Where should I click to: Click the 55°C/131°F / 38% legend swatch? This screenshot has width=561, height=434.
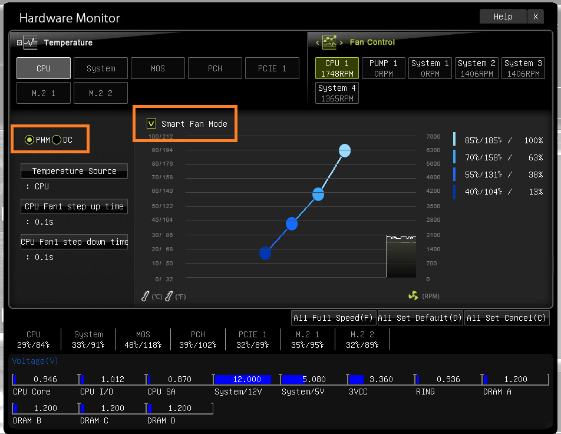click(x=454, y=174)
